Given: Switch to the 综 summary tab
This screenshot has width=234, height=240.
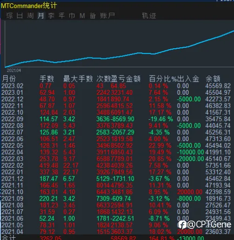Looking at the screenshot, I should 9,16.
